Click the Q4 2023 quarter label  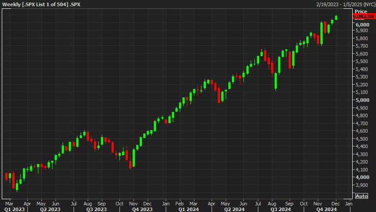[x=142, y=209]
